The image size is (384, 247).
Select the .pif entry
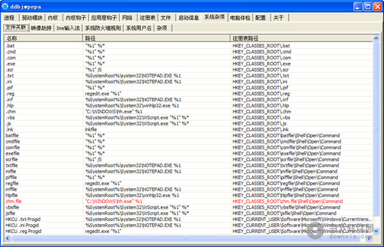[x=189, y=88]
